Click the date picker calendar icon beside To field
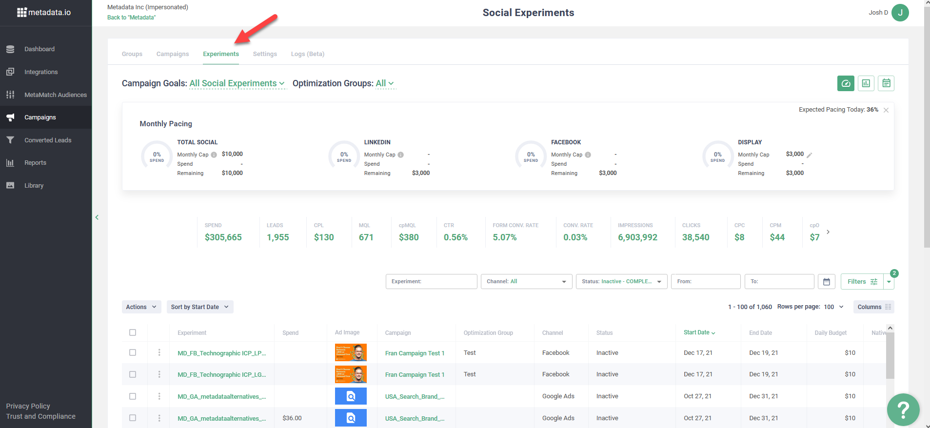Screen dimensions: 930x428 click(x=826, y=282)
